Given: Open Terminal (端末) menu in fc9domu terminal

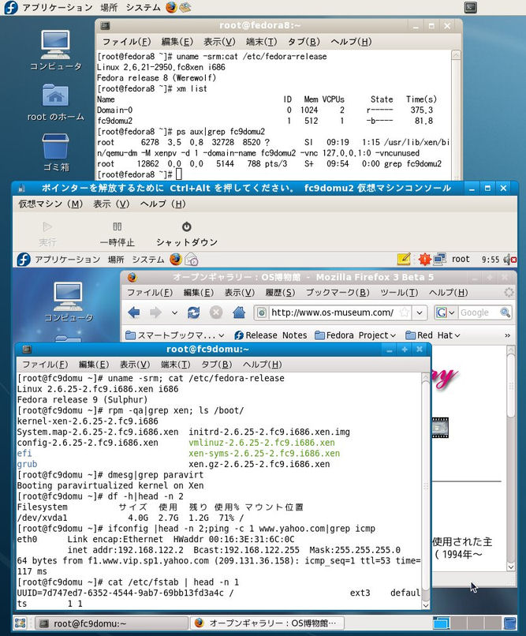Looking at the screenshot, I should pyautogui.click(x=175, y=365).
